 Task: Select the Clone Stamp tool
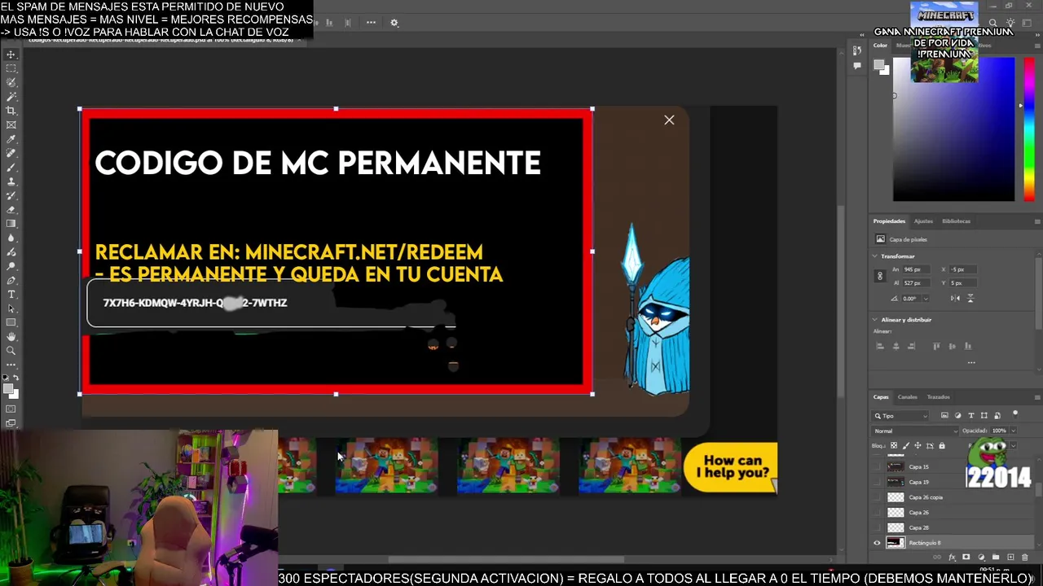[x=11, y=181]
